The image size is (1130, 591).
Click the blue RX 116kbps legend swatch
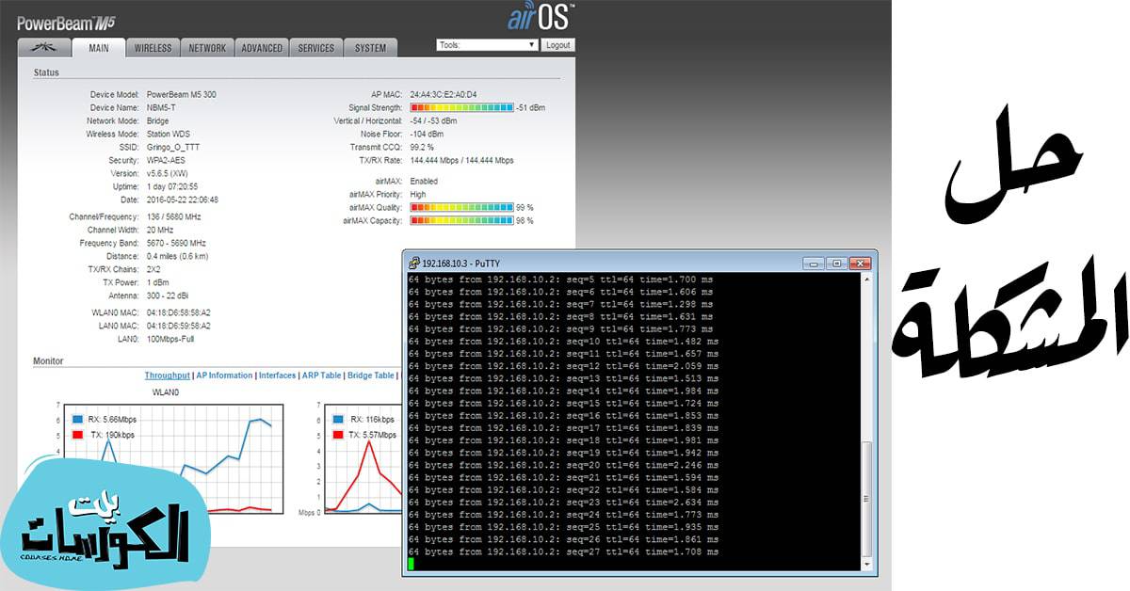339,420
